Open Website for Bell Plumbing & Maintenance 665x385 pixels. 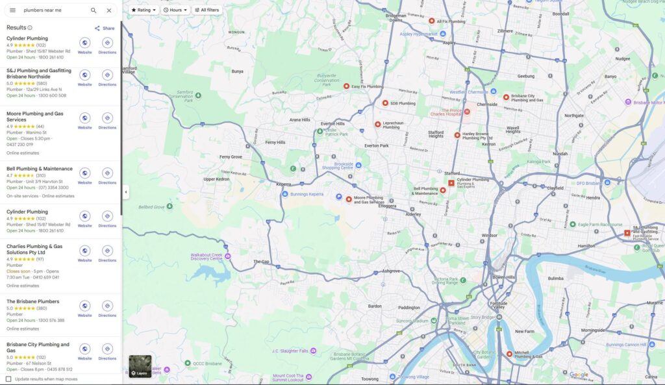85,175
